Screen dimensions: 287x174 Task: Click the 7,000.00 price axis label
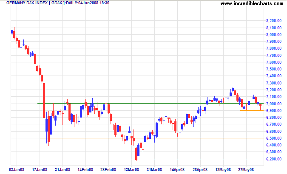pyautogui.click(x=274, y=104)
